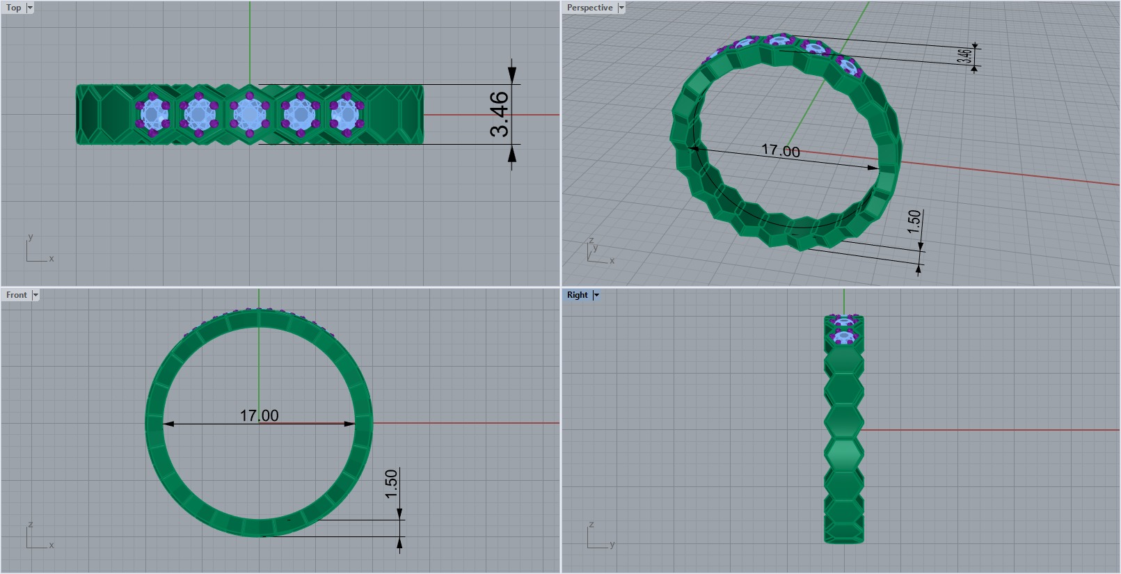Image resolution: width=1121 pixels, height=574 pixels.
Task: Select the 3.46 dimension in Perspective view
Action: coord(964,56)
